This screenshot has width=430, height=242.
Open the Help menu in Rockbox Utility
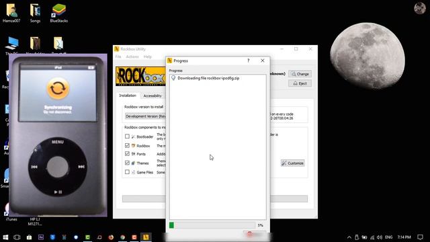coord(148,56)
